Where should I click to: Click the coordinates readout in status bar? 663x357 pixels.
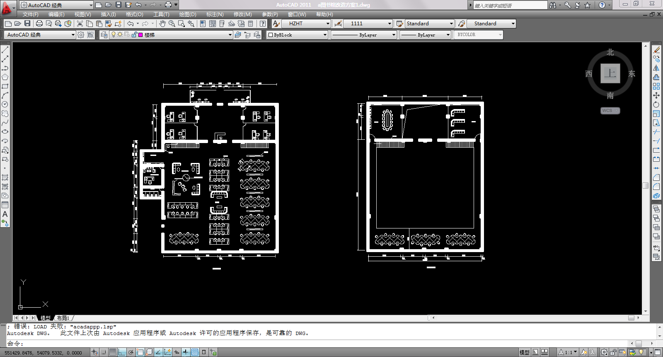pos(44,353)
